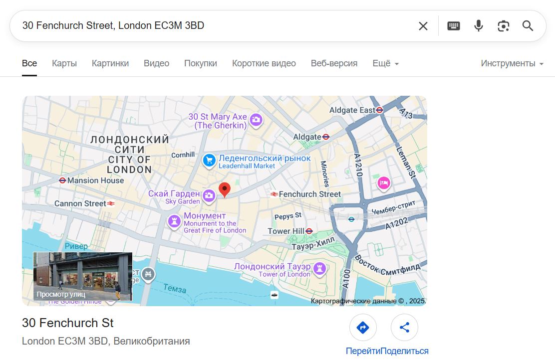Click Картографические данные attribution text
Image resolution: width=555 pixels, height=362 pixels.
point(368,301)
